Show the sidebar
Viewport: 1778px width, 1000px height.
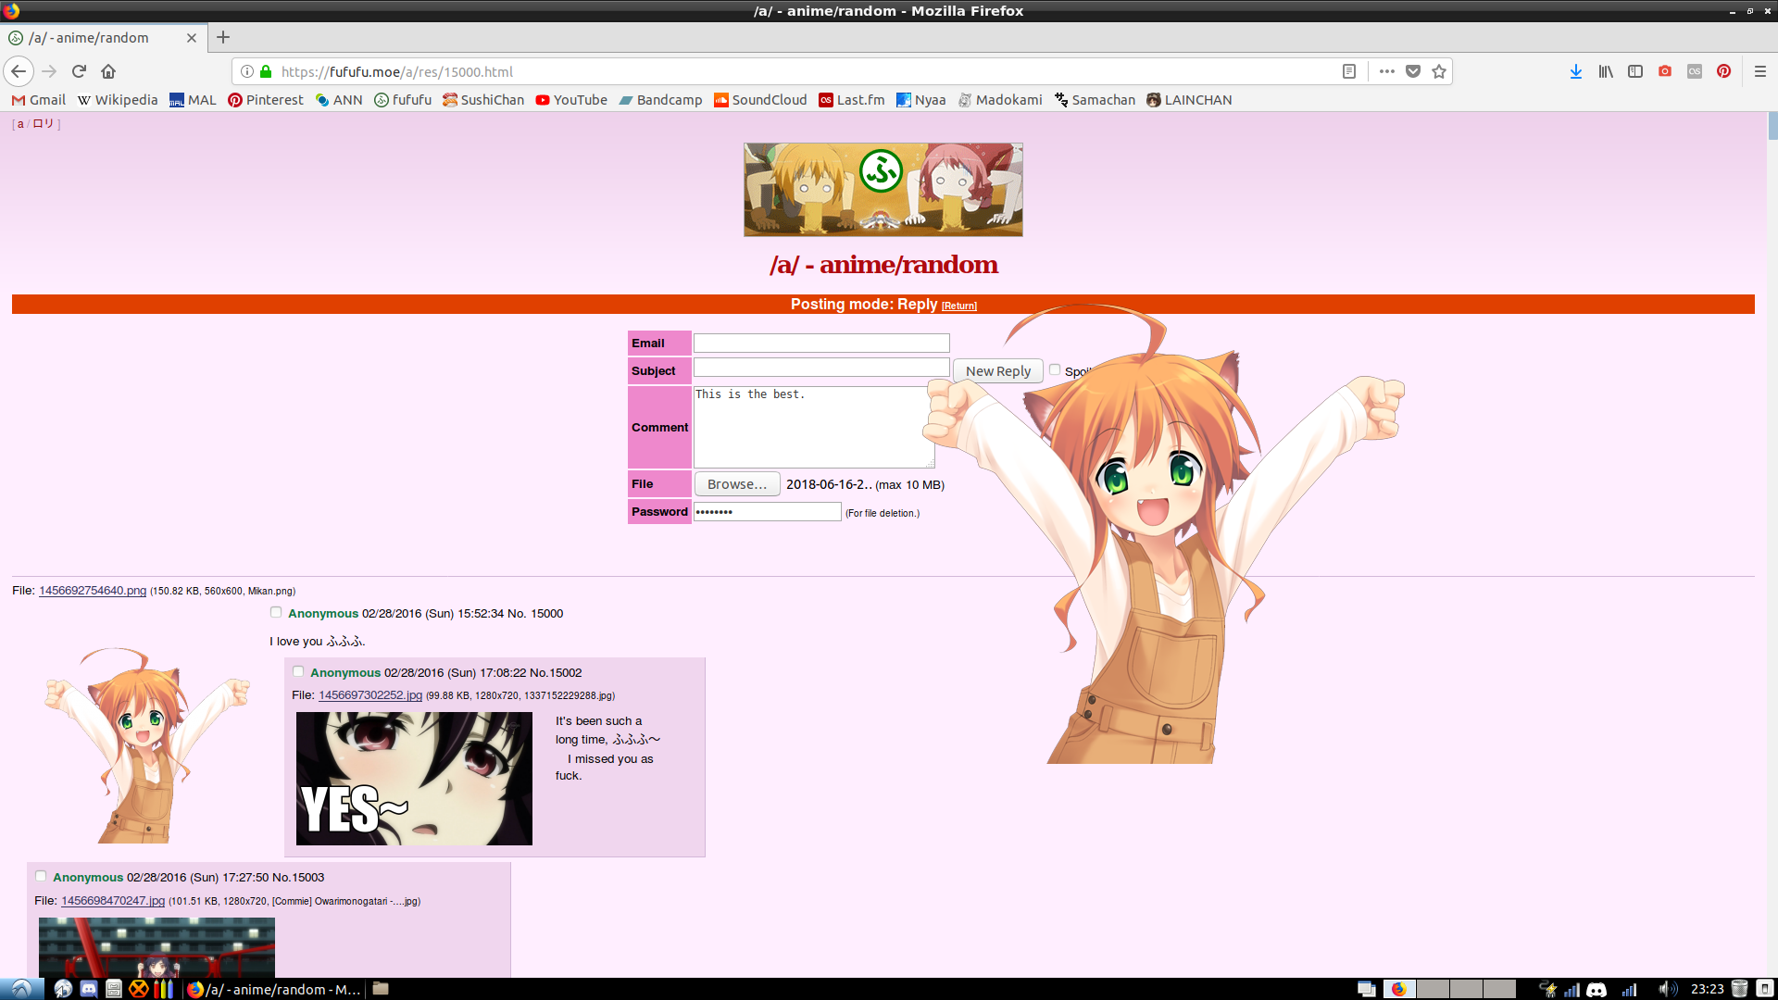point(1635,71)
